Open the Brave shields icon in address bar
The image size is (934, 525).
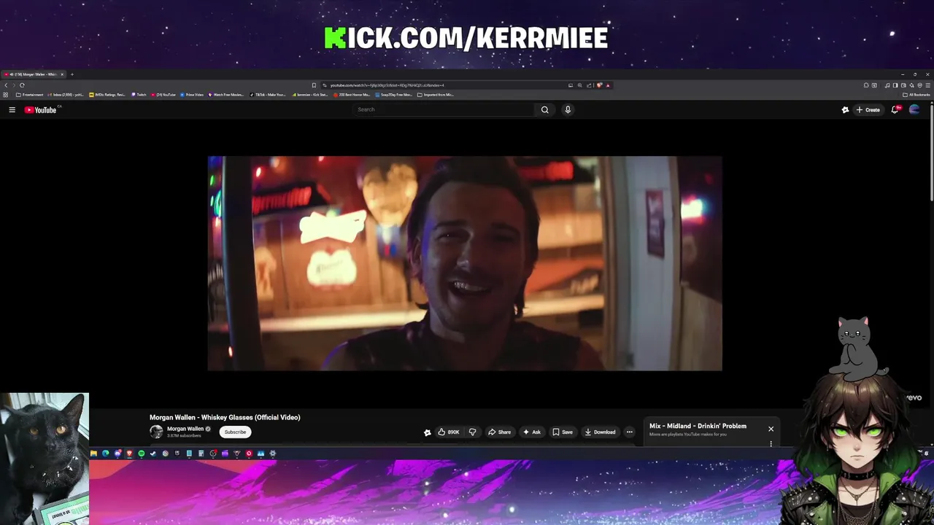point(599,85)
